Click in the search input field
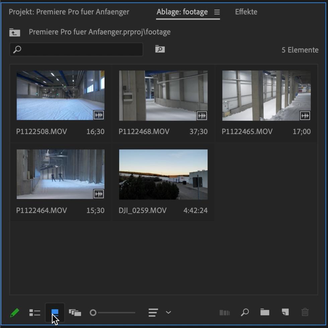328x328 pixels. tap(80, 50)
